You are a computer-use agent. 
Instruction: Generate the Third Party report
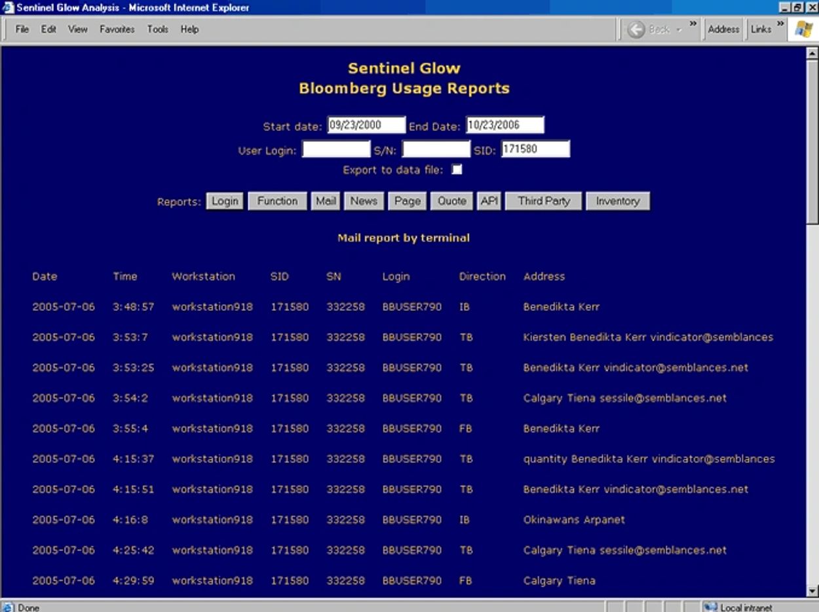(543, 201)
